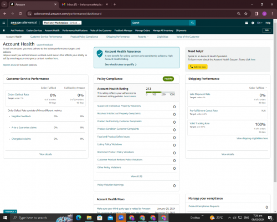Screen dimensions: 277x222
Task: Reload the page
Action: pos(20,14)
